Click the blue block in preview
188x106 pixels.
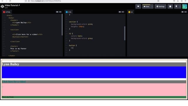coord(94,72)
